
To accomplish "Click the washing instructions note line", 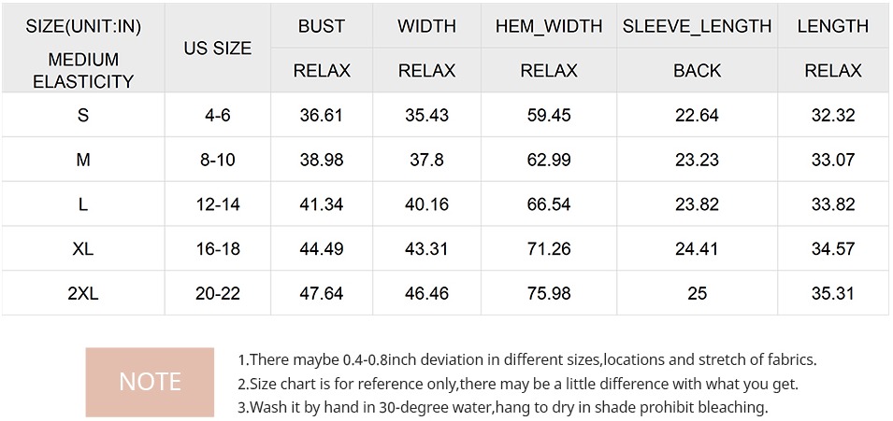I will point(503,407).
